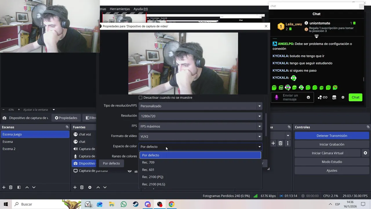Image resolution: width=371 pixels, height=209 pixels.
Task: Open the transition type dropdown arrow
Action: [x=288, y=136]
